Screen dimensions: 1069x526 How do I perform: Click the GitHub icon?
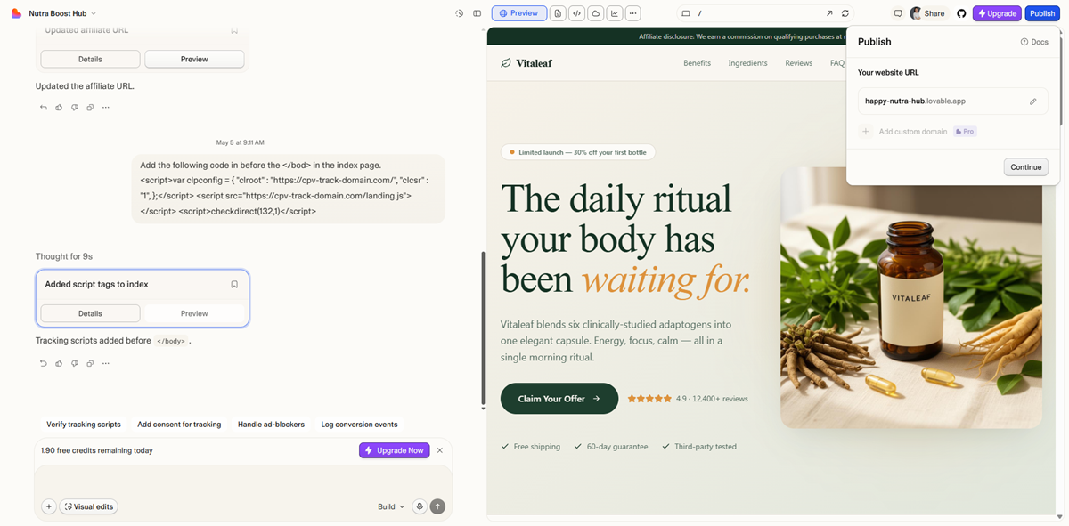coord(961,13)
